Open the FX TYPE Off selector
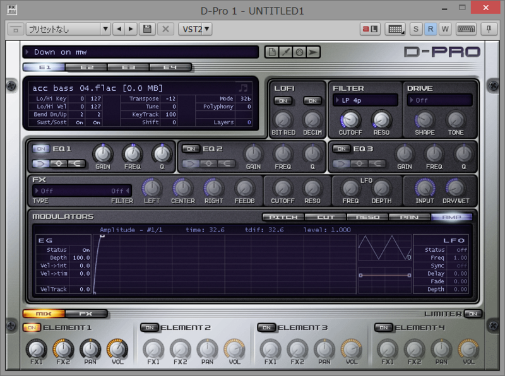This screenshot has width=505, height=376. pos(44,191)
